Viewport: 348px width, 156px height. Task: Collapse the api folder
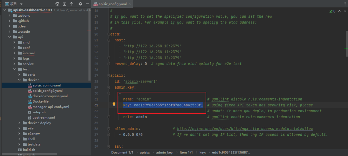pos(9,37)
